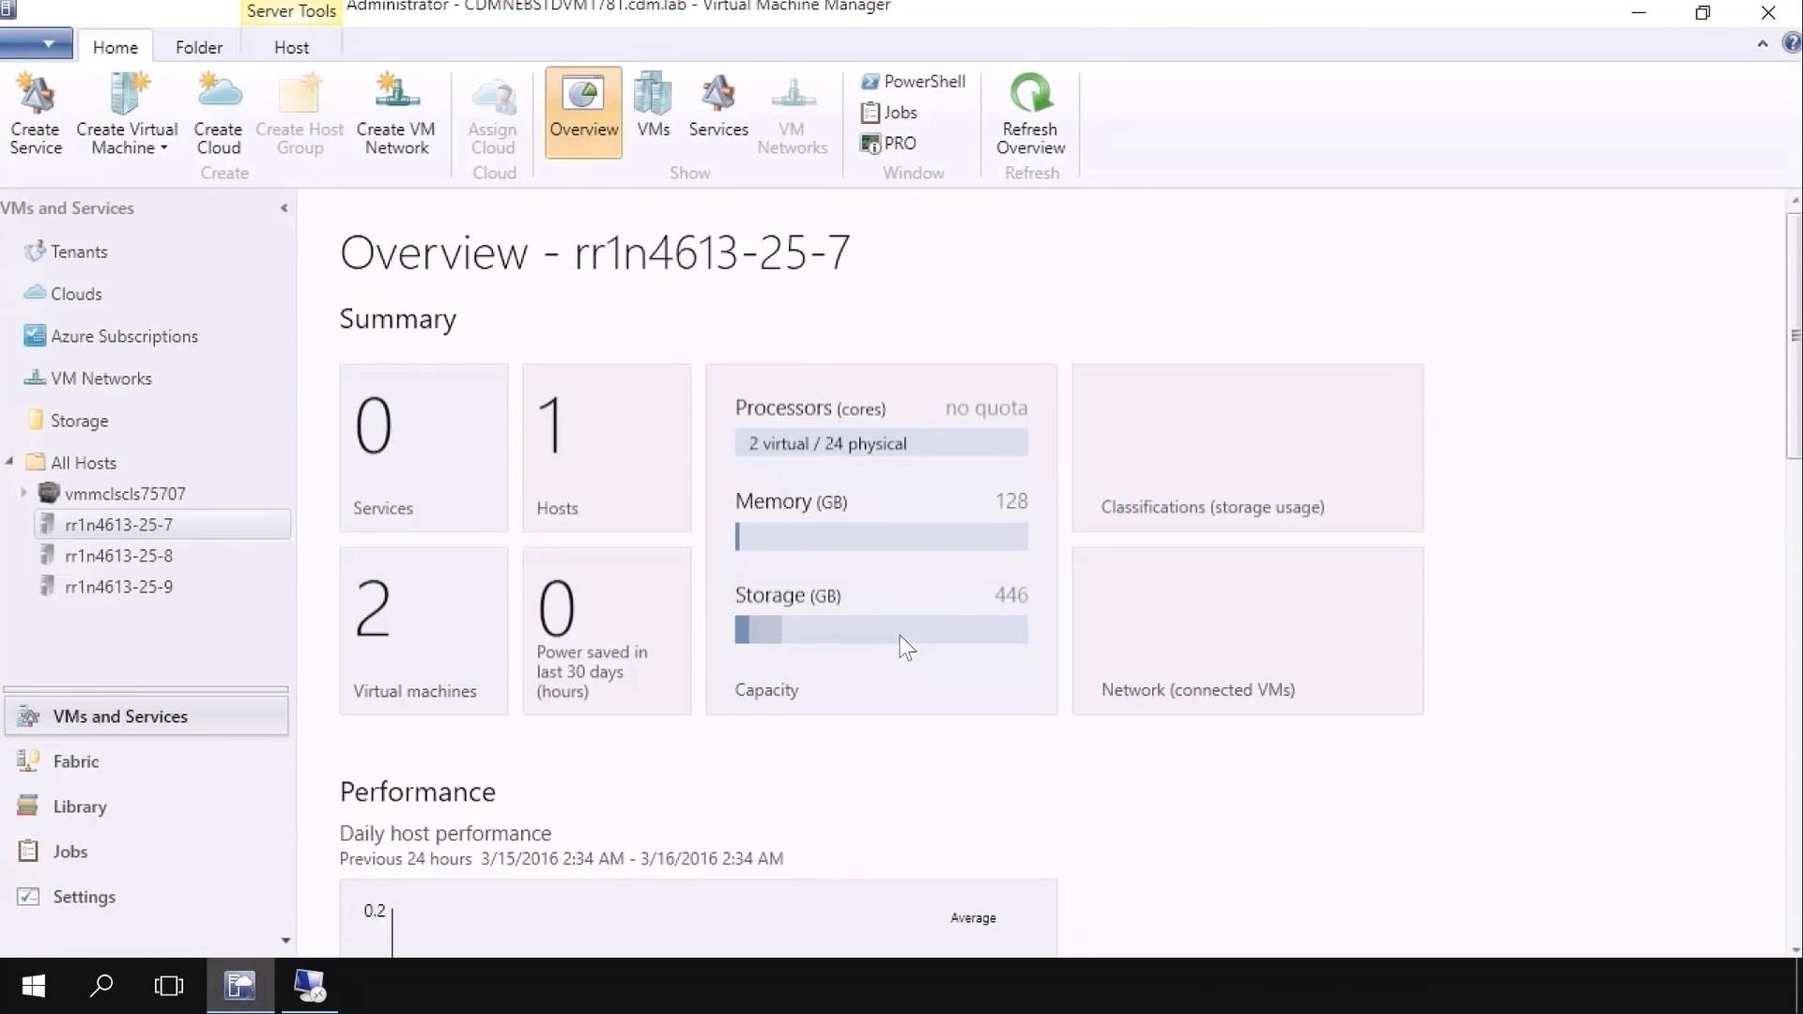Click the Power saved tile

point(607,631)
